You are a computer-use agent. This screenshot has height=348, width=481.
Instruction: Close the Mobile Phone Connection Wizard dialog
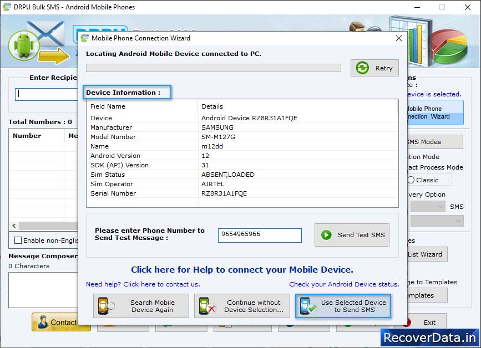click(398, 38)
